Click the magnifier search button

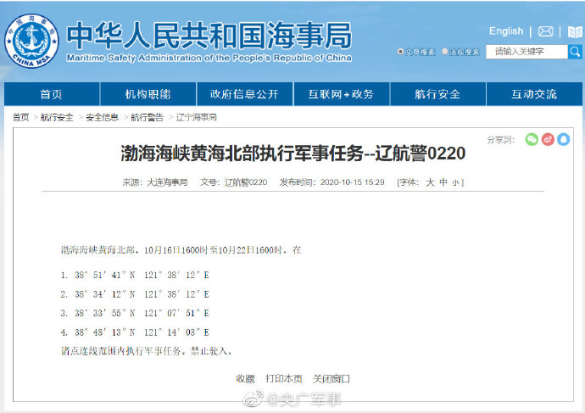point(575,52)
